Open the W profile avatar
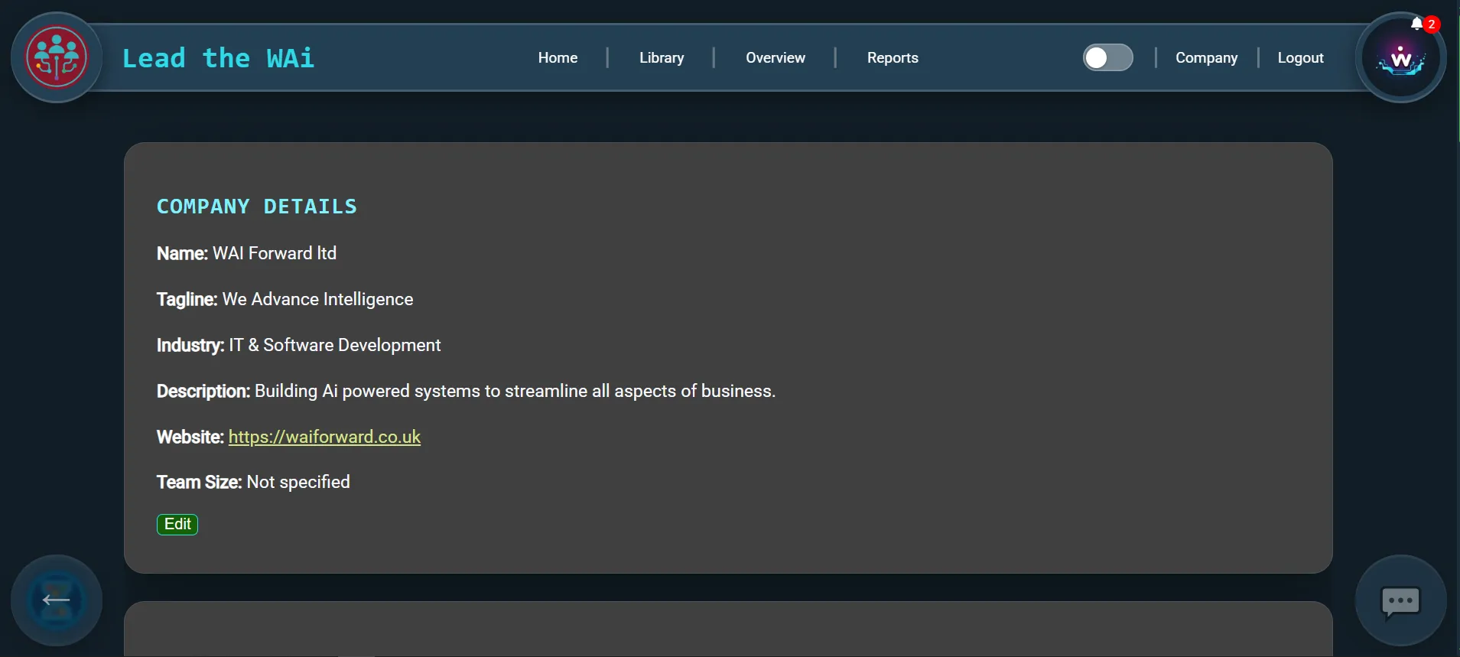This screenshot has width=1460, height=657. click(x=1400, y=58)
